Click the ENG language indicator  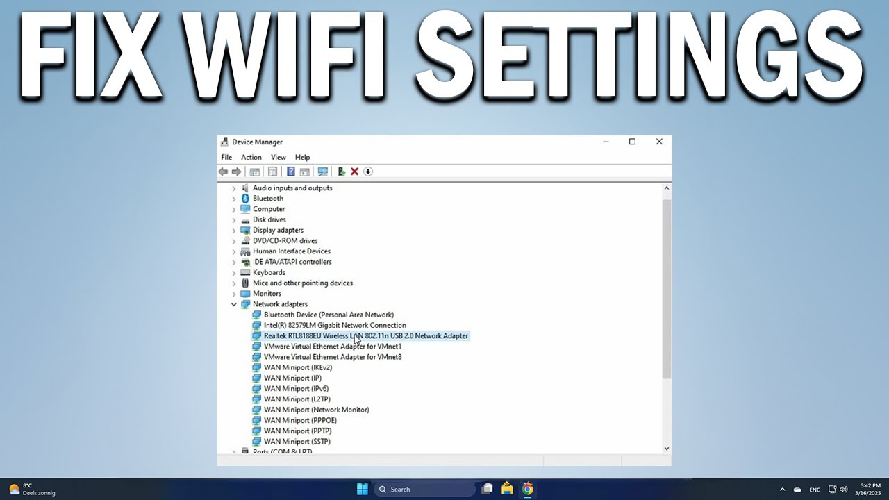click(x=815, y=490)
